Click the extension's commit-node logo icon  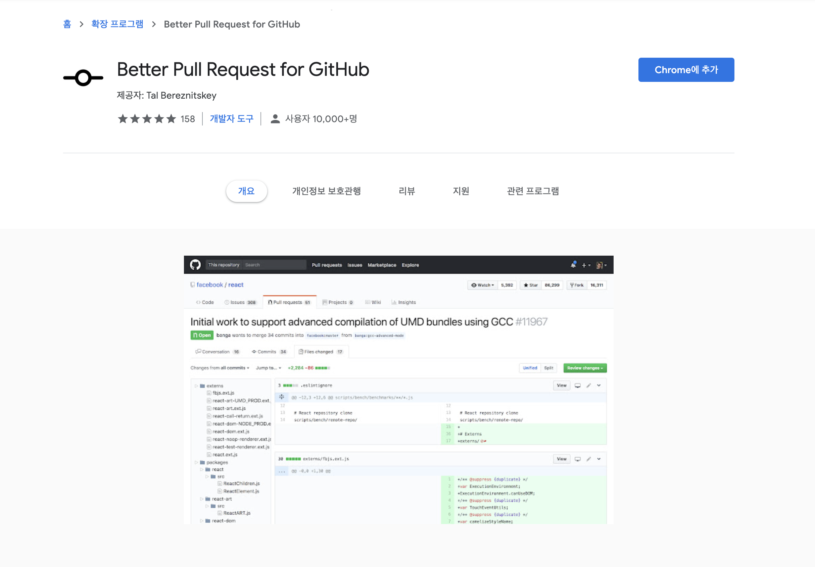tap(84, 78)
